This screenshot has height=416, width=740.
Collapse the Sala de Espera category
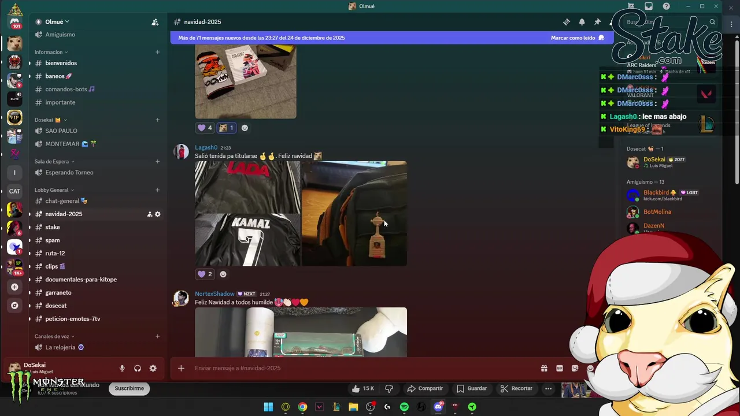(x=54, y=162)
